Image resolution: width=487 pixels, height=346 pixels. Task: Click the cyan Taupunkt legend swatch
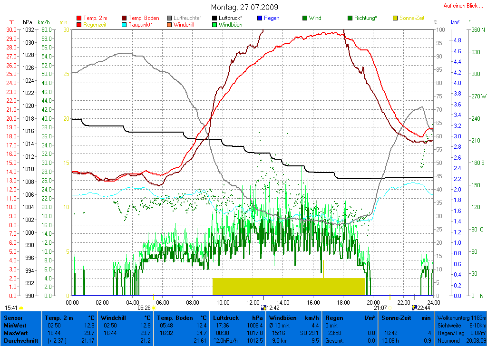tap(125, 25)
